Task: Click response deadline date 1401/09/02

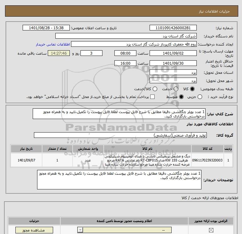Action: coord(173,53)
